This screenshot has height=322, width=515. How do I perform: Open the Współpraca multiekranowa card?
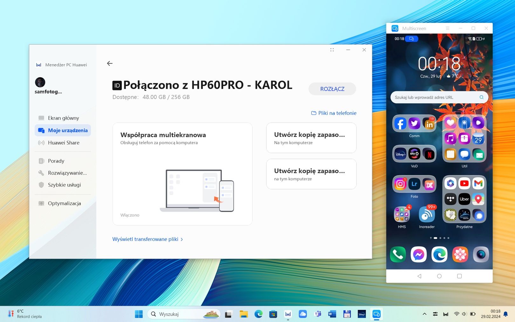click(x=182, y=174)
